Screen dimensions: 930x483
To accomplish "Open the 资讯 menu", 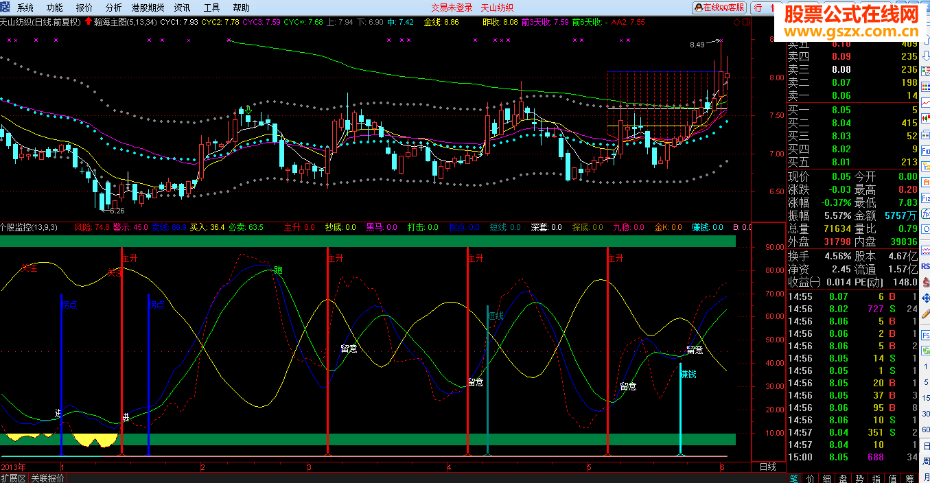I will tap(182, 8).
